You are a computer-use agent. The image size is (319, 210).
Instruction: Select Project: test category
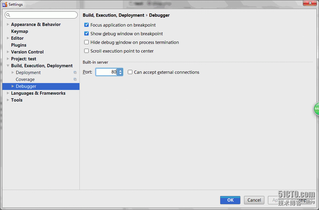[x=24, y=59]
